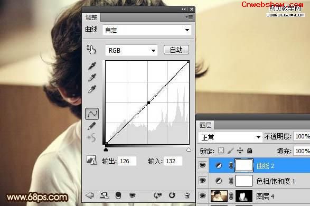The width and height of the screenshot is (310, 206).
Task: Select the 图层 panel tab
Action: point(205,125)
